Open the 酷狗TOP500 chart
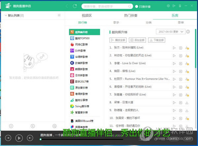 (84, 38)
